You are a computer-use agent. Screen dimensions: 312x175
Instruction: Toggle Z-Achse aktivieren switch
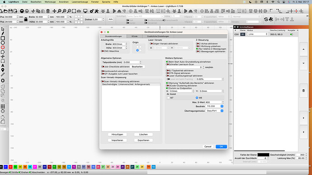198,44
